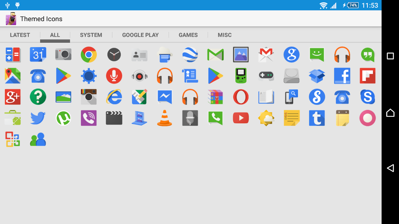Select the pink circle icon
The height and width of the screenshot is (224, 399).
coord(368,118)
